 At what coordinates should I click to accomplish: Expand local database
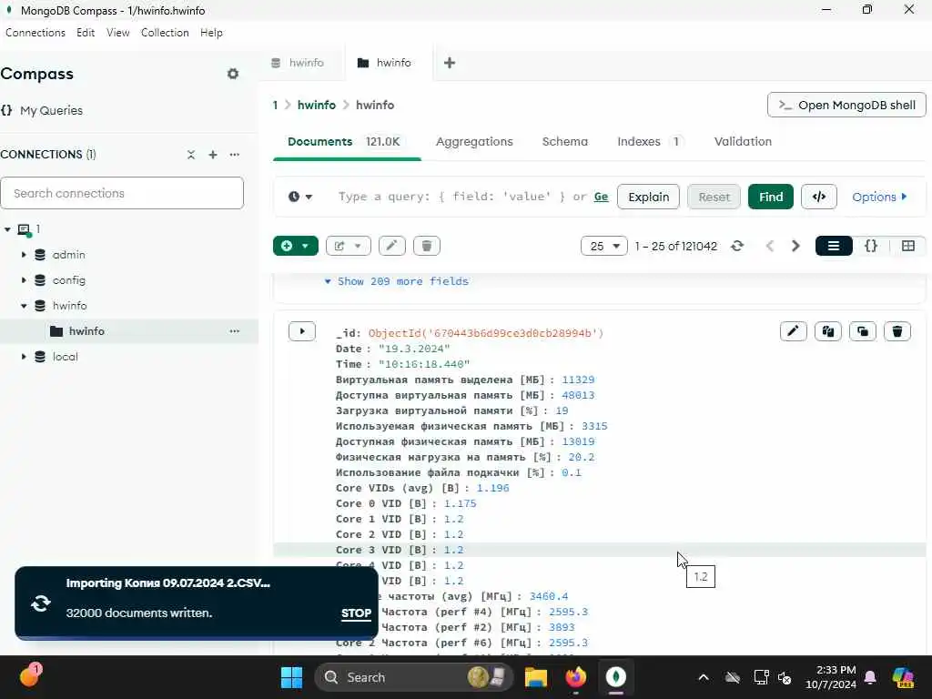click(24, 357)
